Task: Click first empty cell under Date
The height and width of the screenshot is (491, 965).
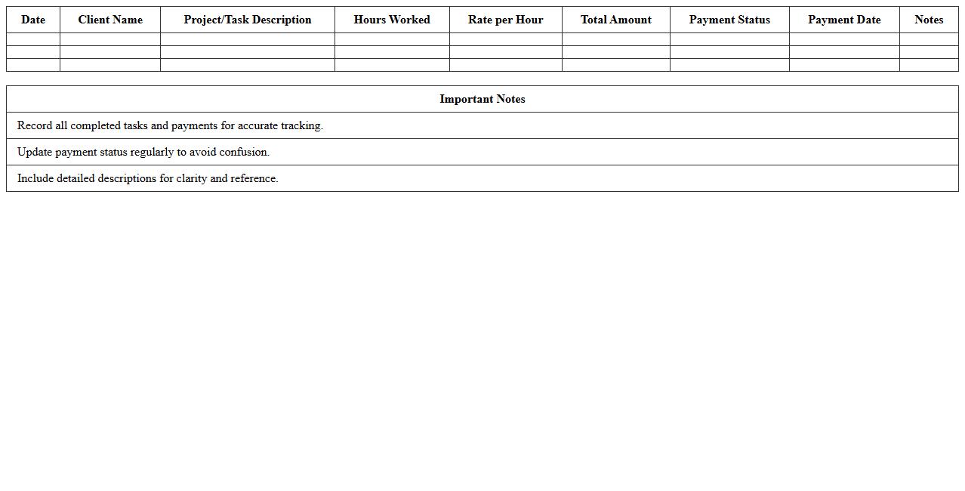Action: pos(33,39)
